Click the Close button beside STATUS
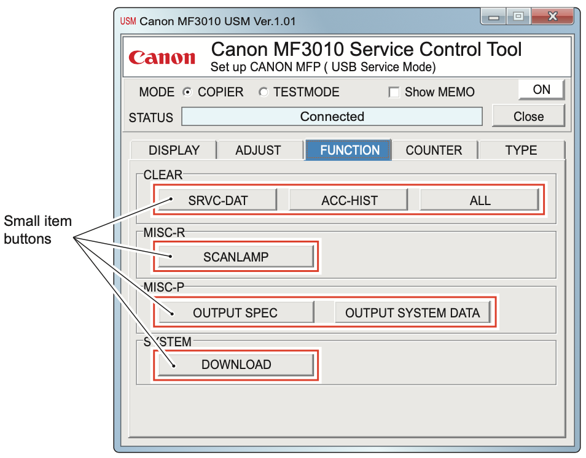The height and width of the screenshot is (458, 586). [x=528, y=116]
